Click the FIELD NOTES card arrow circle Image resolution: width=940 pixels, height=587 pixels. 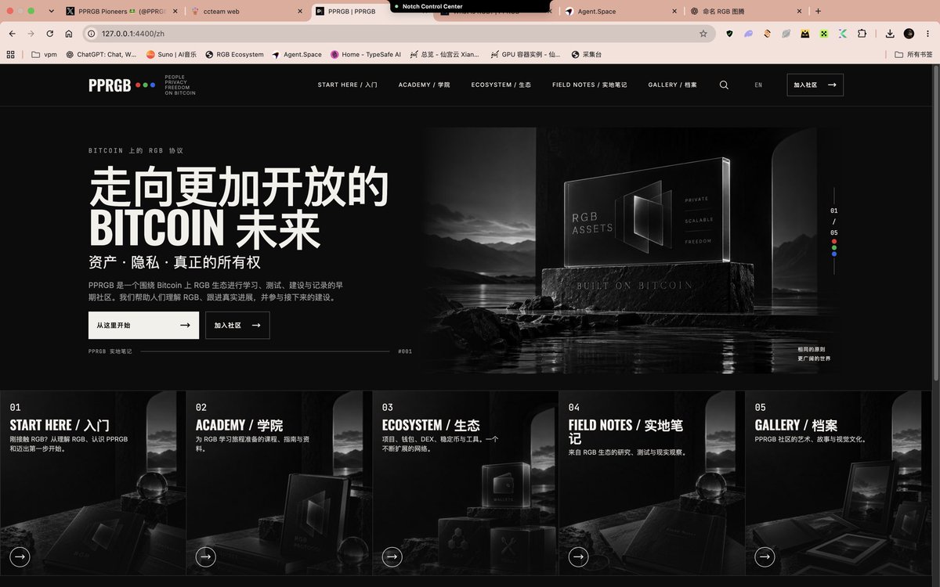tap(578, 556)
